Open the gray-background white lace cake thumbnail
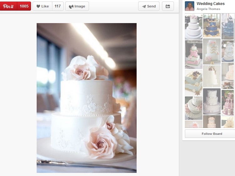The width and height of the screenshot is (235, 176). point(212,101)
